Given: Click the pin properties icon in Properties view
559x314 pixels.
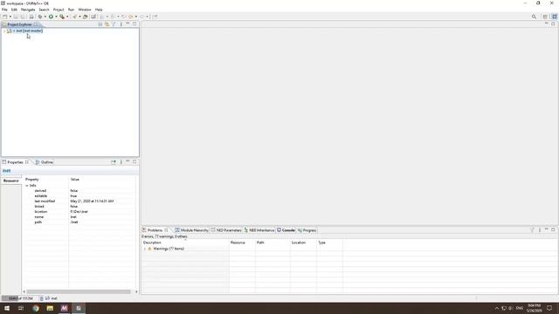Looking at the screenshot, I should 114,162.
